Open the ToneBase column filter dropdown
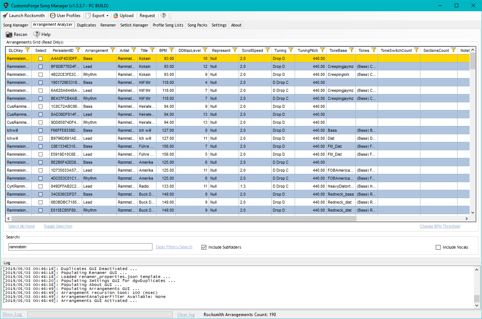The height and width of the screenshot is (319, 482). click(x=351, y=50)
